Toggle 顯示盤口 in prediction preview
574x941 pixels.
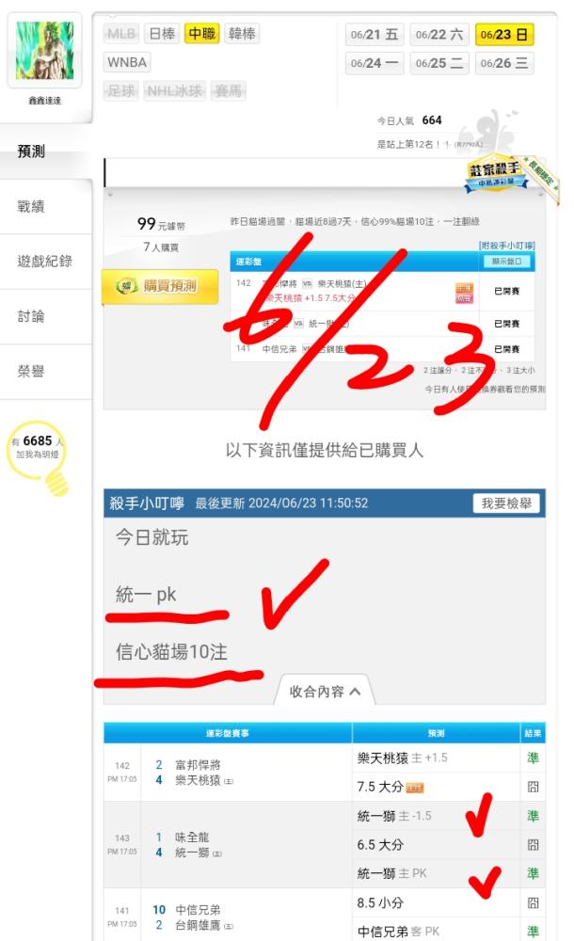[507, 261]
